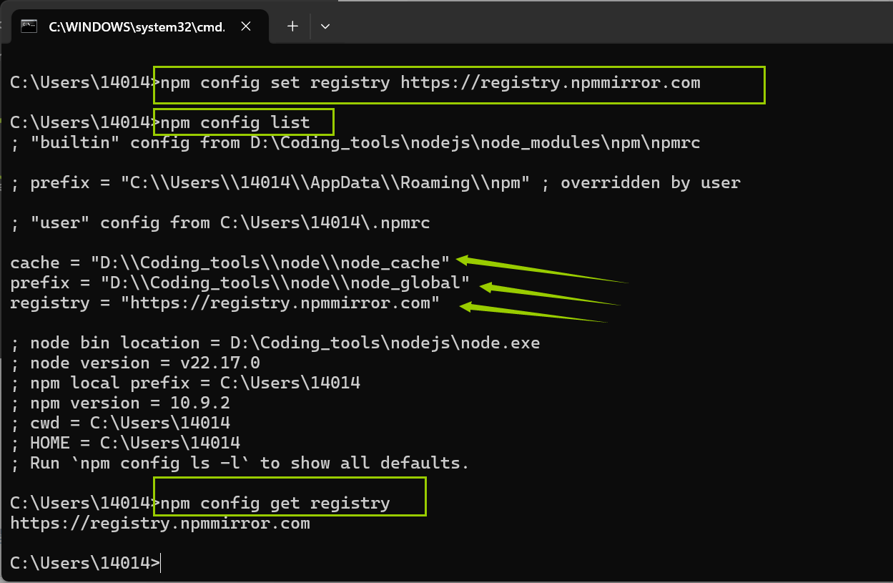Click the prefix = node_global line
The image size is (893, 583).
pos(240,283)
